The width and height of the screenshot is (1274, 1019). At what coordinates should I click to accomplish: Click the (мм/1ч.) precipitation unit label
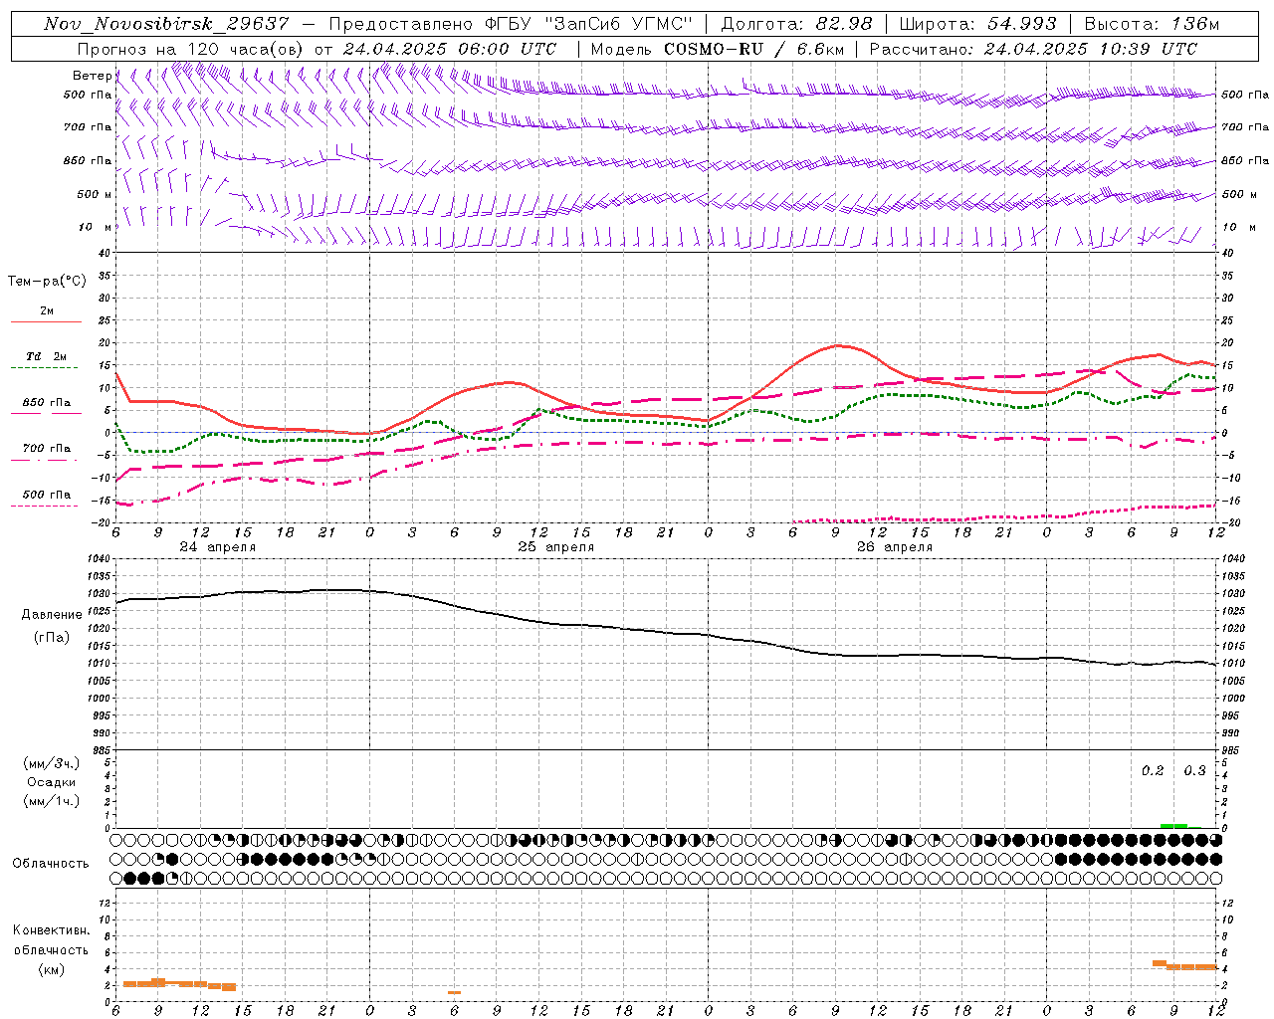tap(52, 801)
